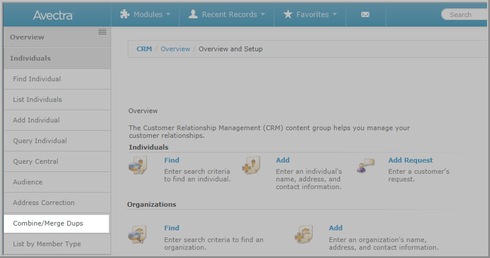Click the Search input field
This screenshot has height=258, width=490.
pos(466,15)
